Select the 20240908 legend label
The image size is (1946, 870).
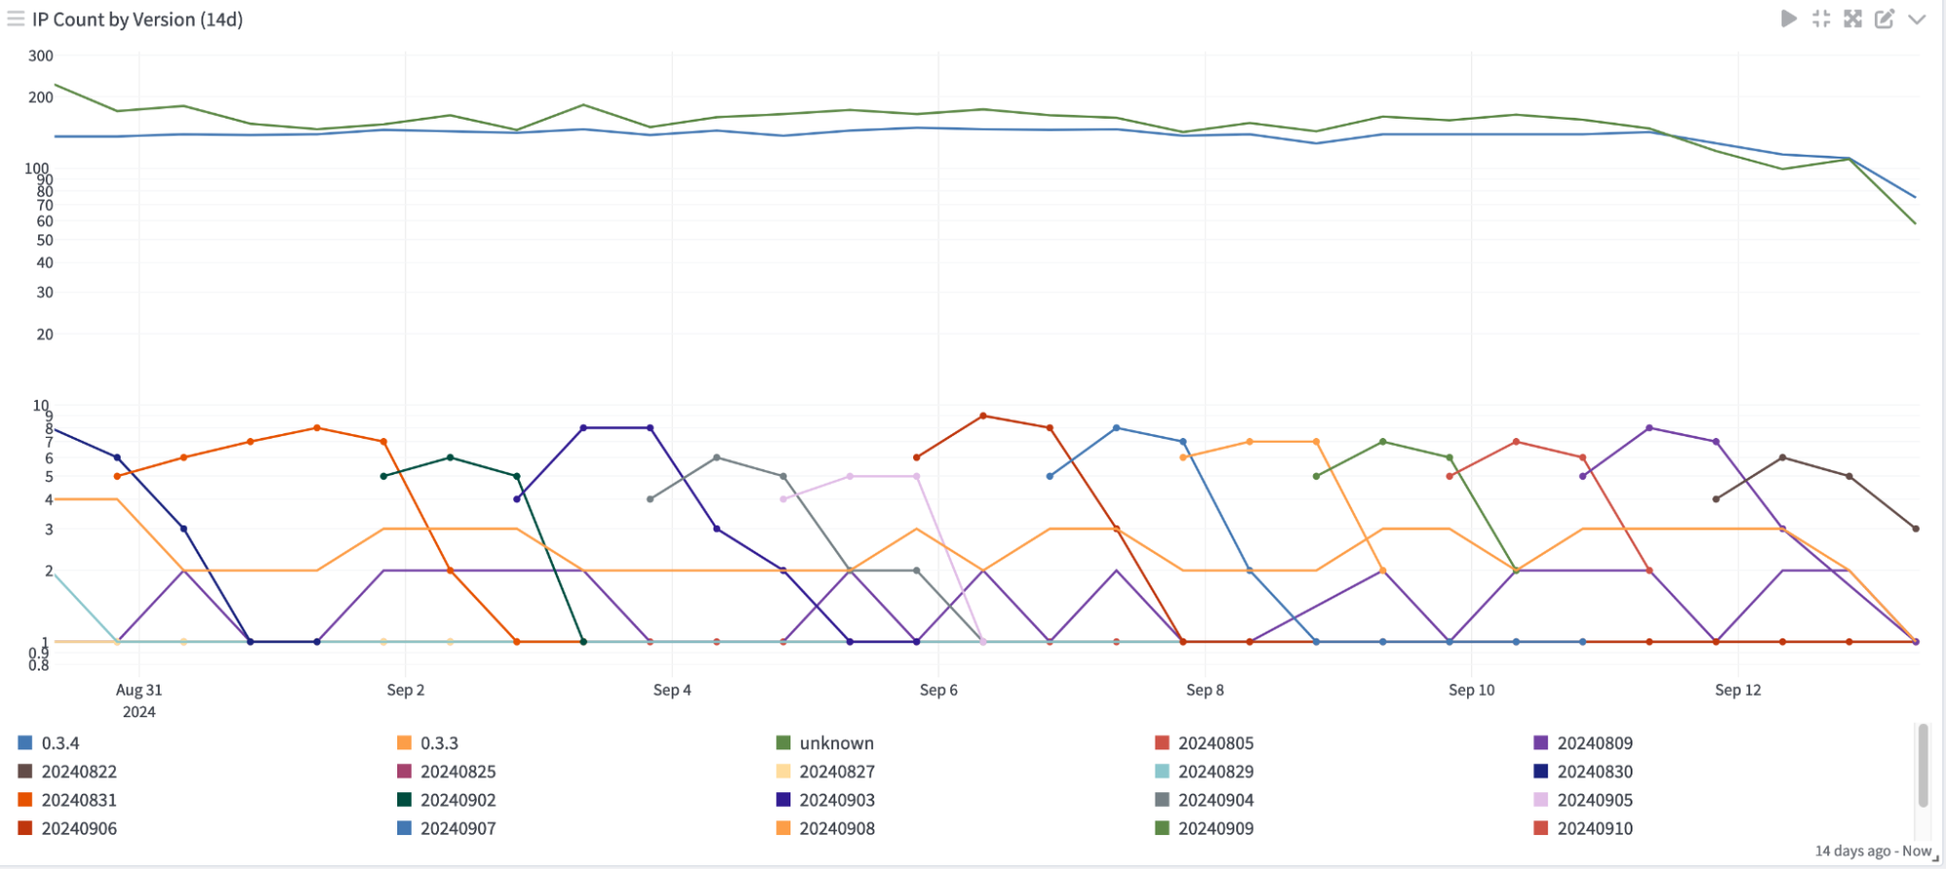[x=837, y=829]
